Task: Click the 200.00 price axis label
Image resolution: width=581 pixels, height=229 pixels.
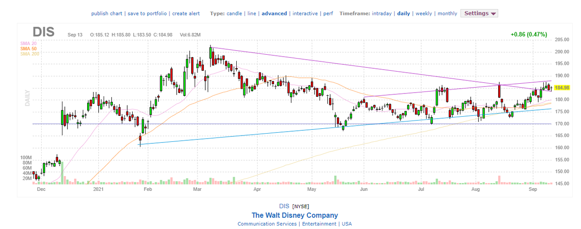Action: point(562,52)
